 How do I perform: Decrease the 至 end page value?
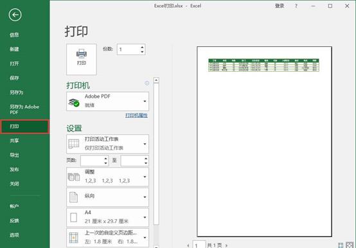(146, 163)
